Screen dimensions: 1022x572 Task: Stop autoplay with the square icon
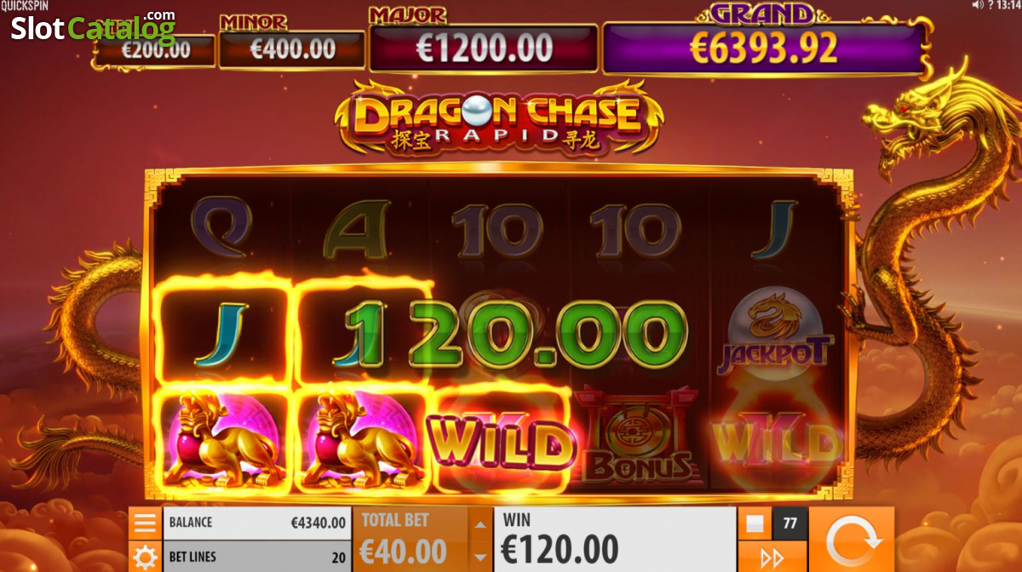click(x=755, y=523)
